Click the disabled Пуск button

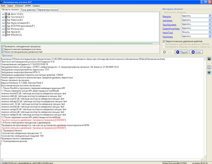(x=168, y=52)
